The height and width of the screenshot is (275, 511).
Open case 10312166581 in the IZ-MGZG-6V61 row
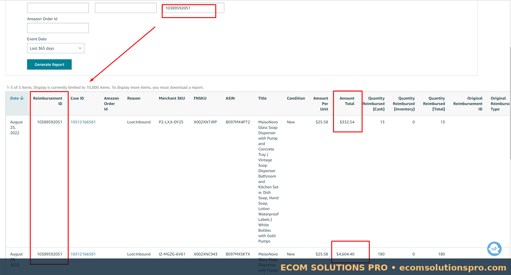tap(83, 254)
